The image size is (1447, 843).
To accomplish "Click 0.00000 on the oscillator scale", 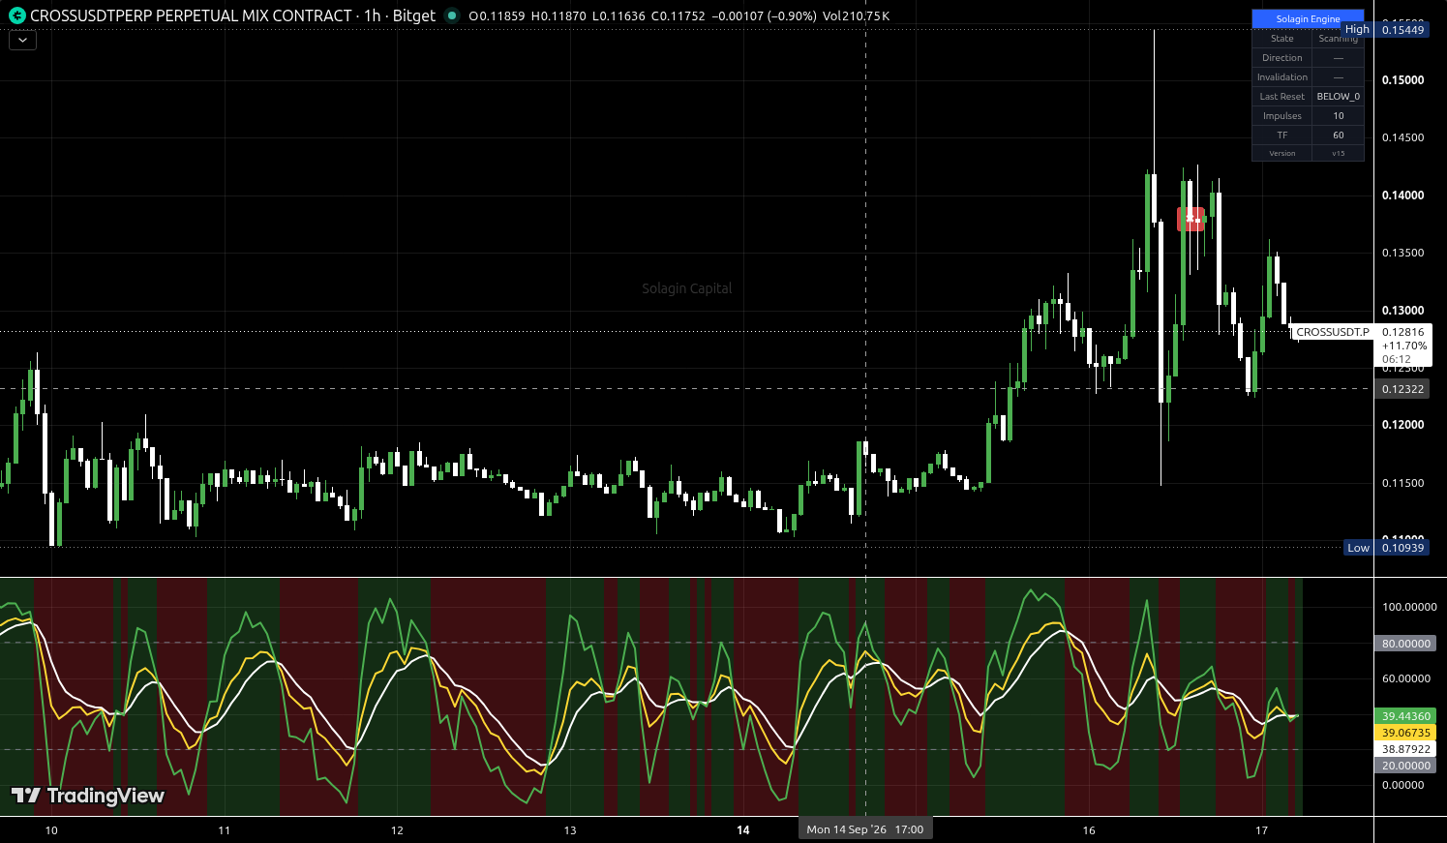I will [x=1402, y=785].
